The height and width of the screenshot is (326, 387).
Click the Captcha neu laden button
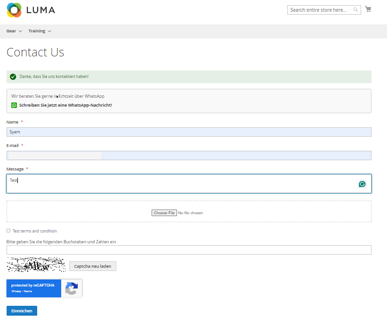tap(92, 266)
